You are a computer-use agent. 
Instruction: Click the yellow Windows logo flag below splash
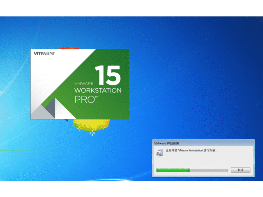tap(91, 125)
